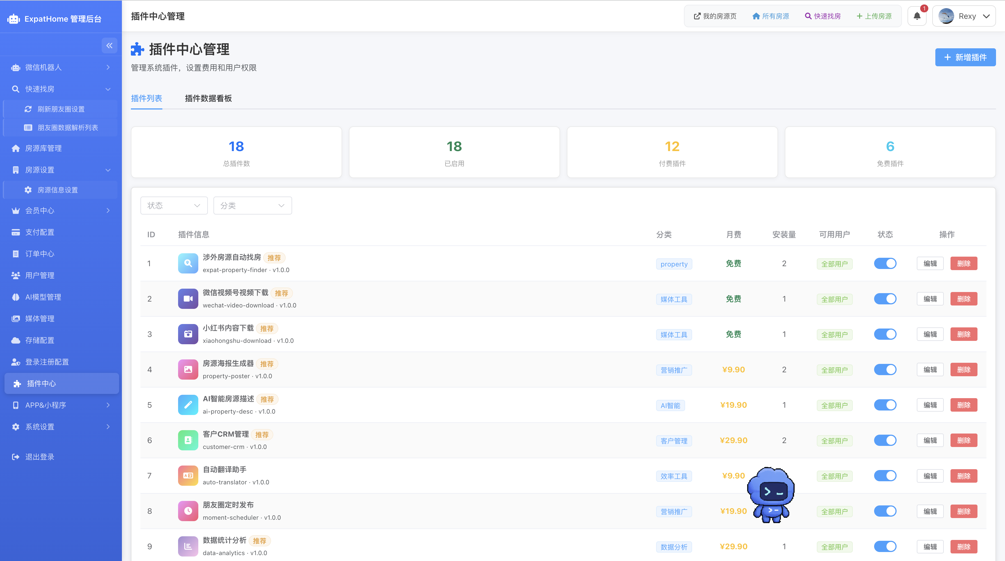Toggle status switch for 数据统计分析
This screenshot has height=561, width=1005.
coord(885,547)
